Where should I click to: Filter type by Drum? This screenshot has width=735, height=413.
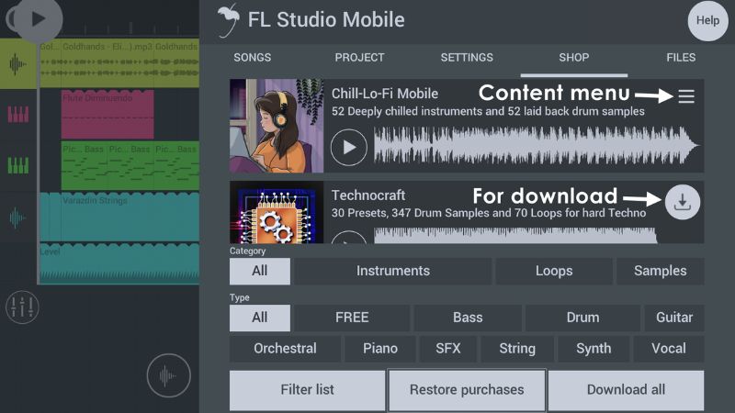[x=582, y=318]
